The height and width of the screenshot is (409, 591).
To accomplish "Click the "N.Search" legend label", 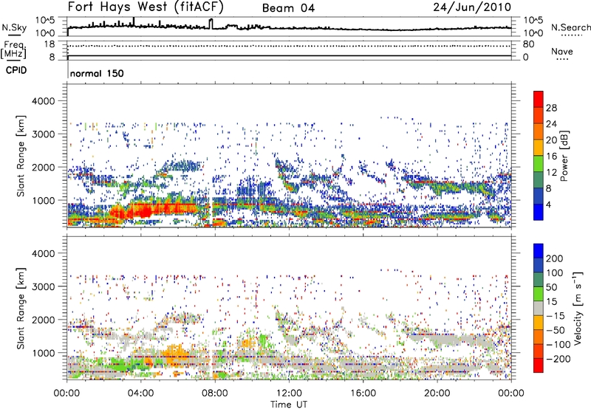I will 570,27.
